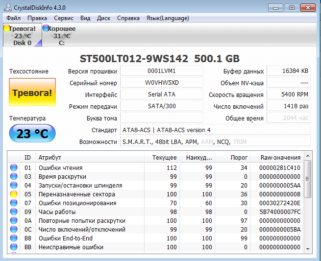Click status orb for Ошибки End-to-End row

coord(14,238)
